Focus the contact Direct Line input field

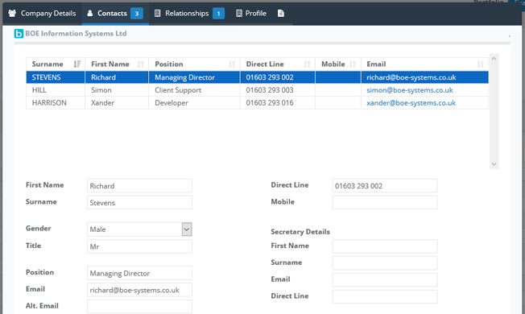pos(385,186)
